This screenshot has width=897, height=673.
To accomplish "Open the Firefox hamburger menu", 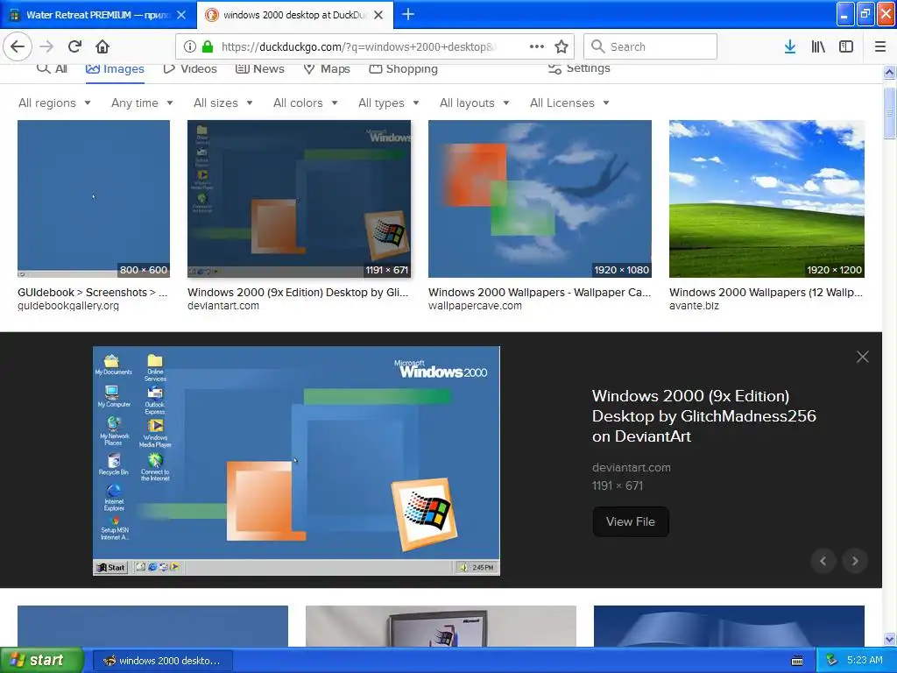I will (880, 46).
